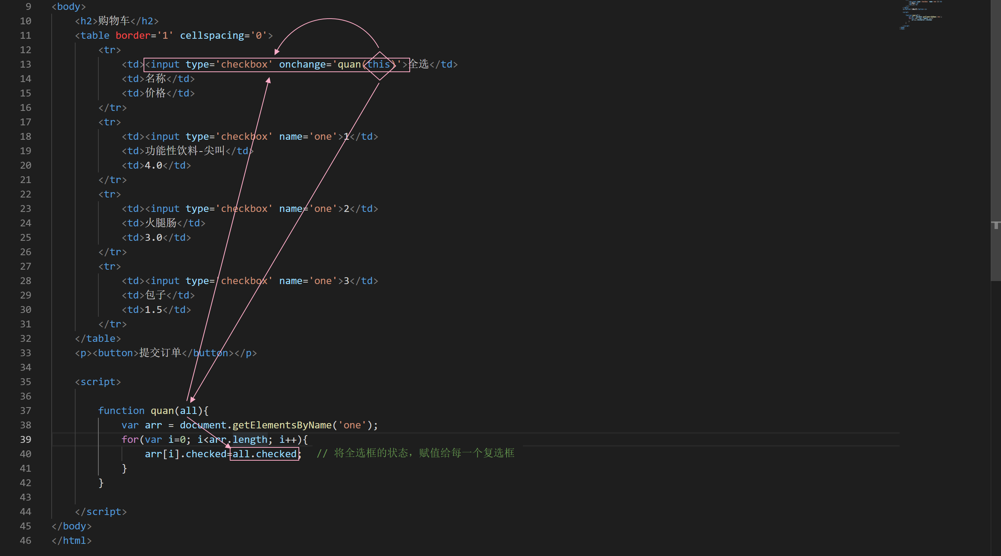Click the opening body tag
The height and width of the screenshot is (556, 1001).
click(x=69, y=6)
